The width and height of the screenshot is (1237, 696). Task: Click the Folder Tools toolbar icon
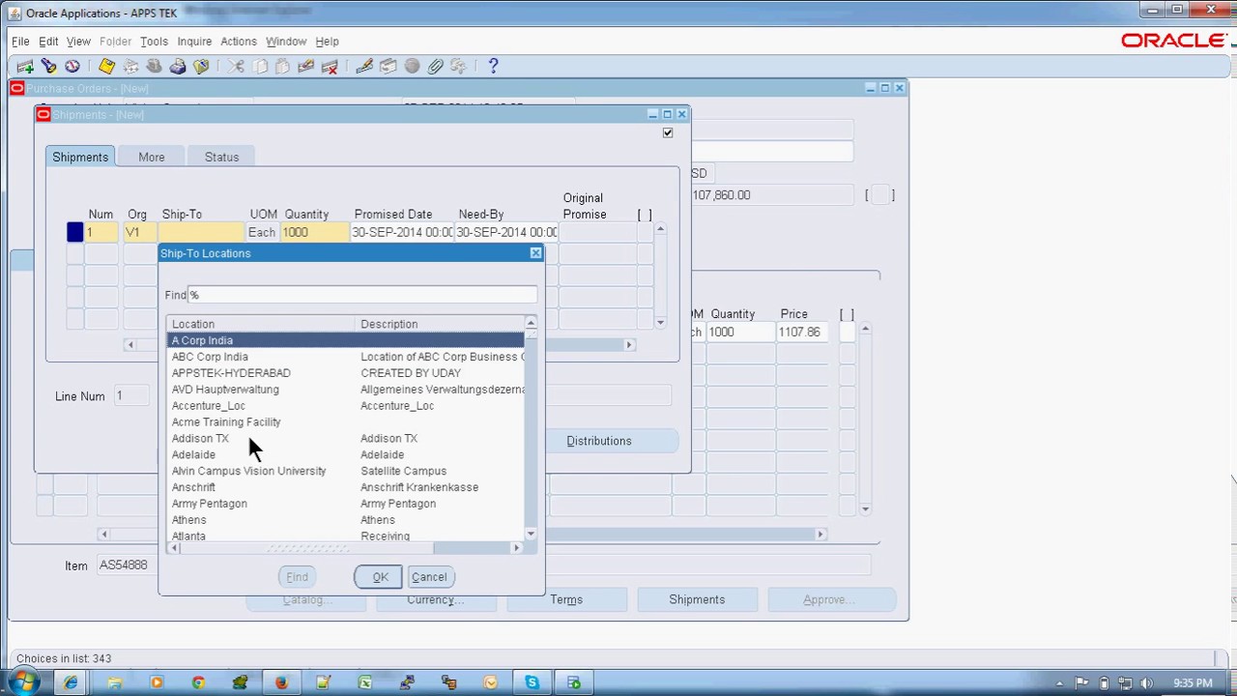pos(458,66)
